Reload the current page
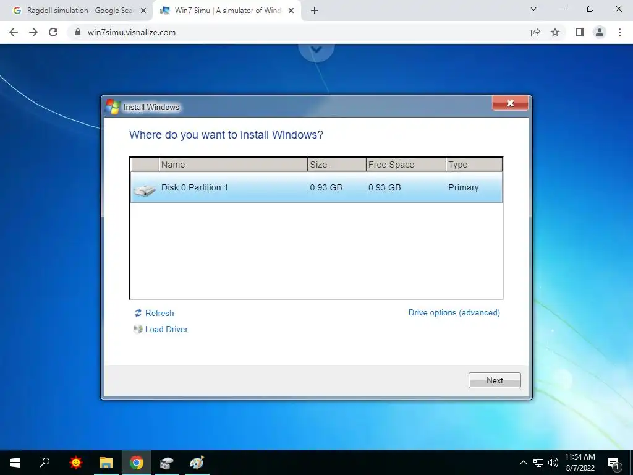 pos(53,32)
